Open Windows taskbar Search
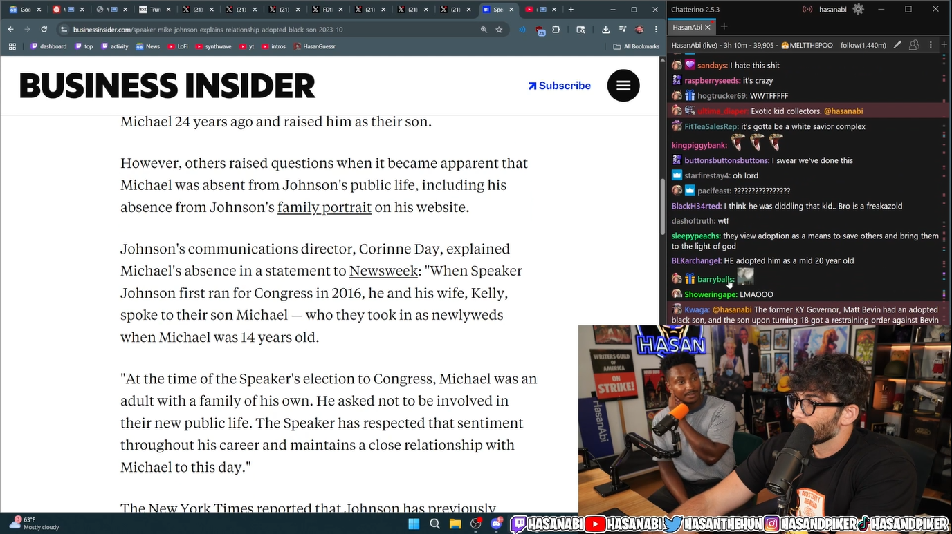 point(434,524)
